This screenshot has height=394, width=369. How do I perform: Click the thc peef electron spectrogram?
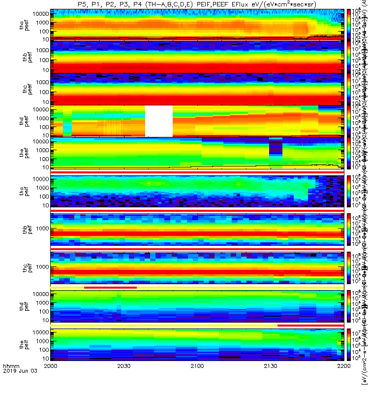pos(197,89)
